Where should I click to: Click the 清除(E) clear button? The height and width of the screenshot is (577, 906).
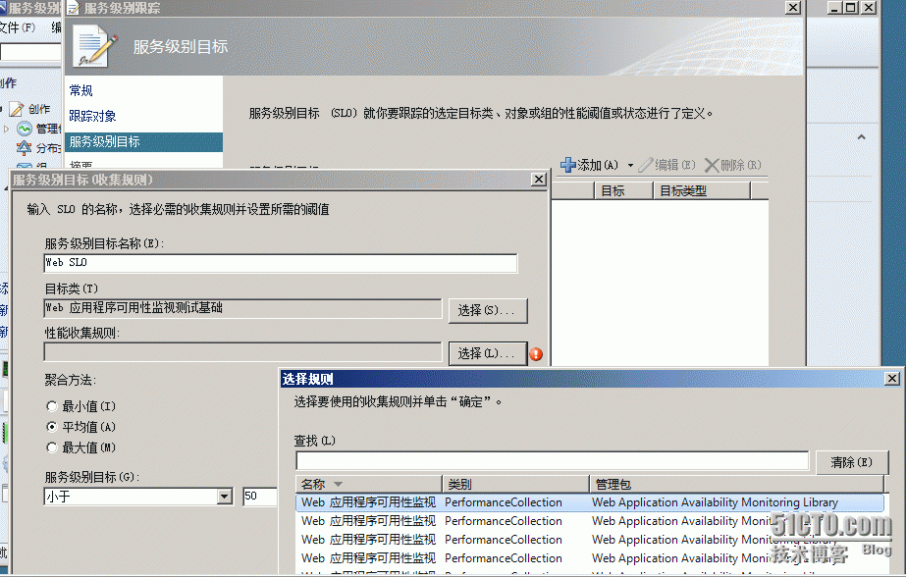point(852,462)
